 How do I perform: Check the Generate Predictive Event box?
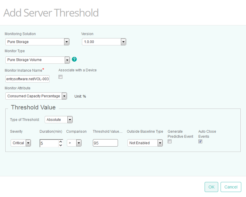pos(169,141)
